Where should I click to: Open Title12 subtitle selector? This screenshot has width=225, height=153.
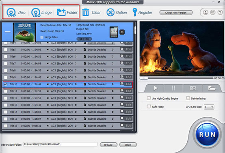point(112,98)
